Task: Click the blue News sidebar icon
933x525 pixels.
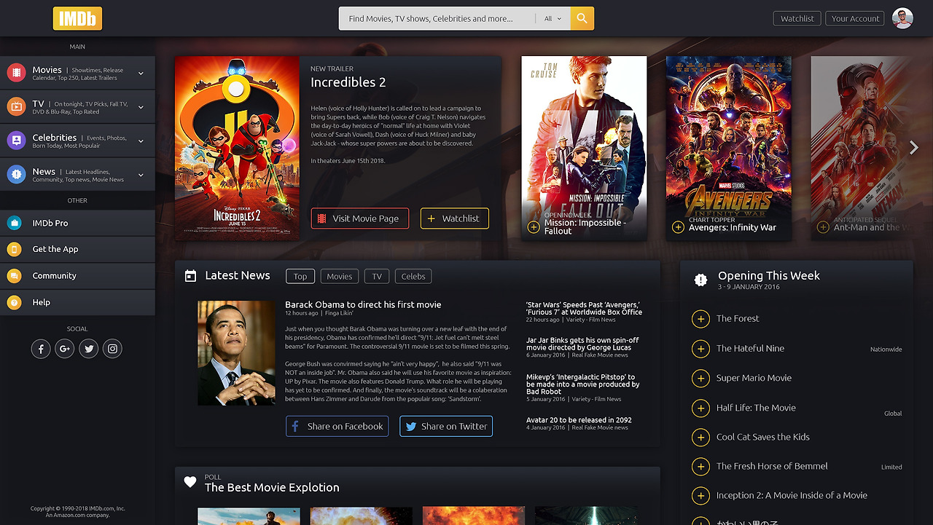Action: (x=16, y=175)
